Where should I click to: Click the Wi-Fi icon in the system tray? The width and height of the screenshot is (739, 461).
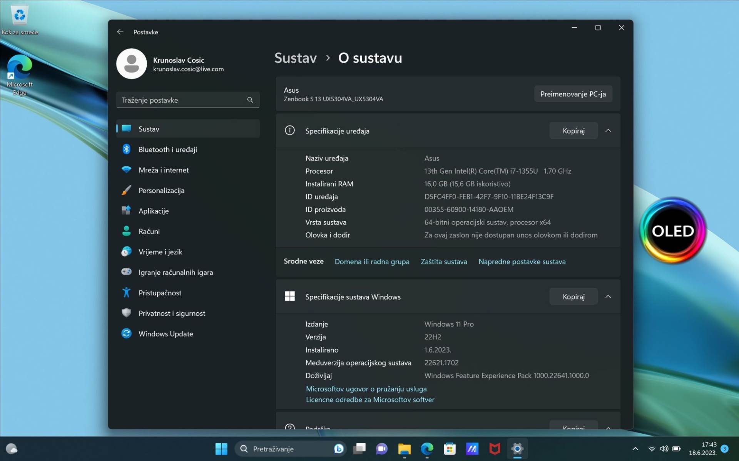(651, 448)
